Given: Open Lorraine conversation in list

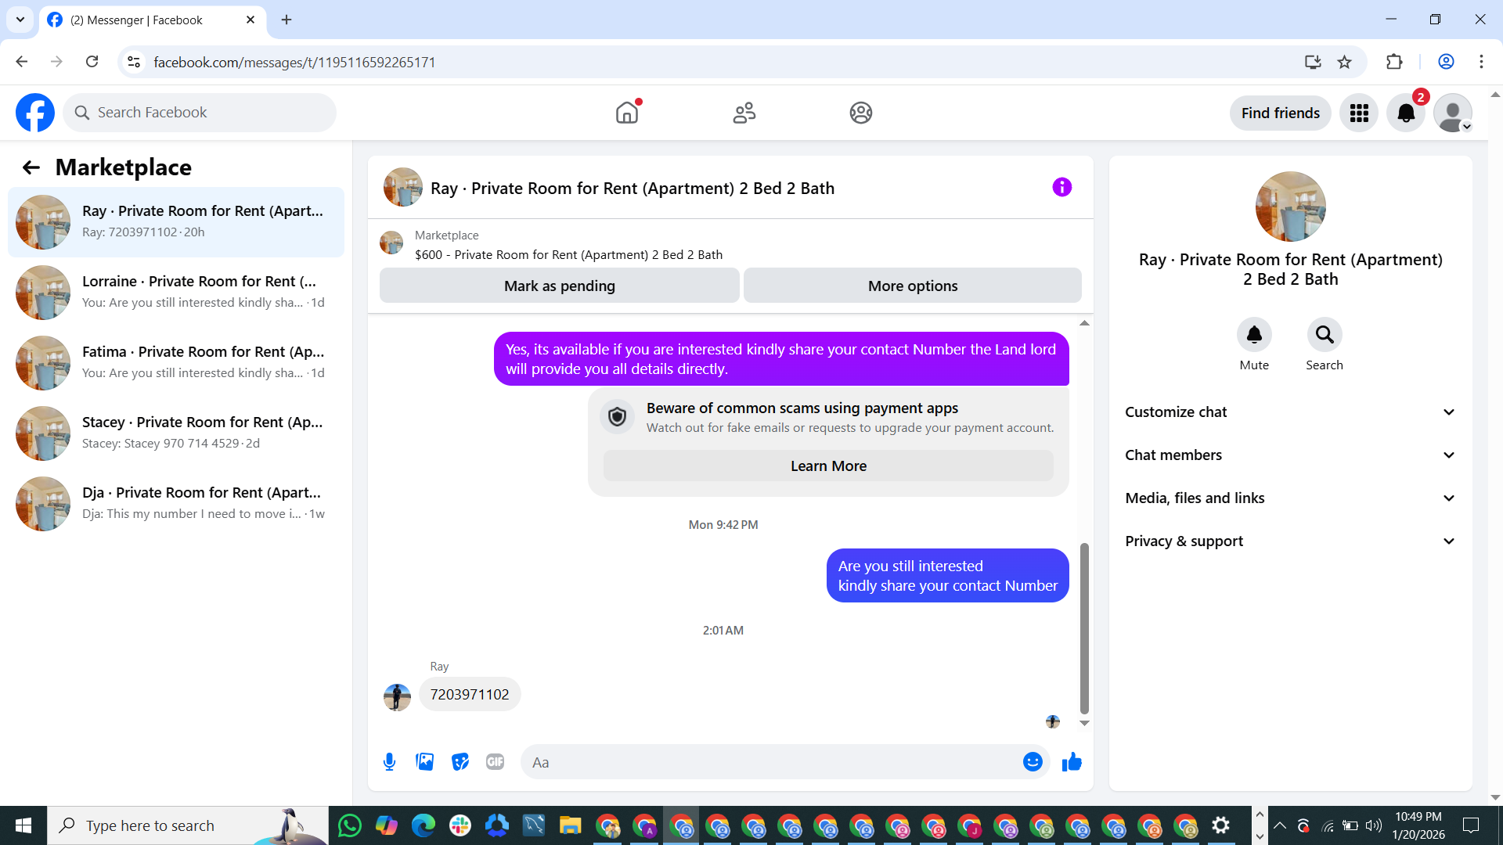Looking at the screenshot, I should click(x=176, y=293).
